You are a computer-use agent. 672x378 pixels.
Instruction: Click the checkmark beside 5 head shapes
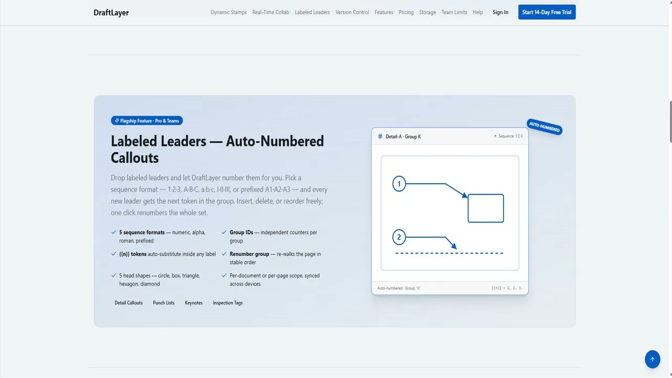[x=114, y=275]
